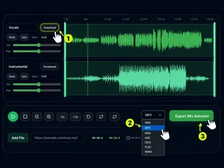The height and width of the screenshot is (168, 224).
Task: Click the 04:00 mark on the timeline ruler
Action: tap(210, 19)
